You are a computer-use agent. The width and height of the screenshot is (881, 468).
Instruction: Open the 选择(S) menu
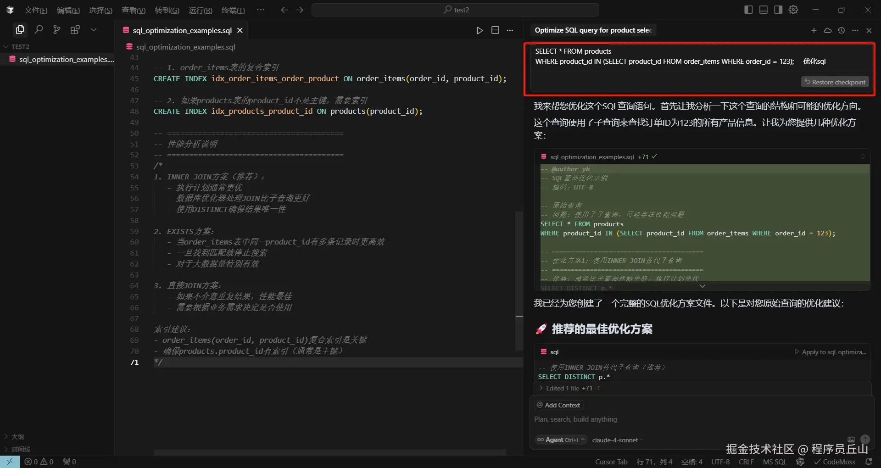100,10
